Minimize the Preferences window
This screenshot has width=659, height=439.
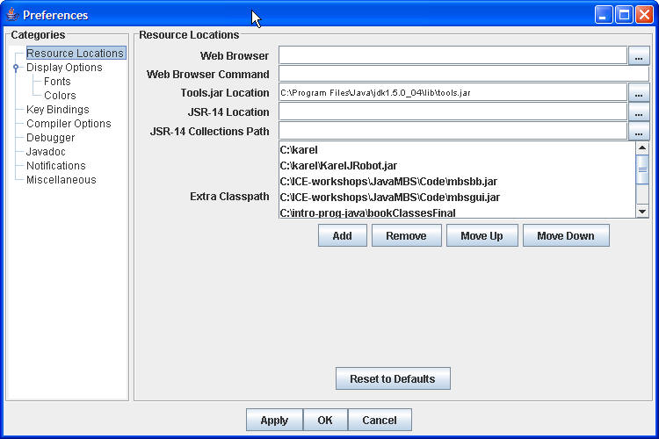pyautogui.click(x=604, y=15)
